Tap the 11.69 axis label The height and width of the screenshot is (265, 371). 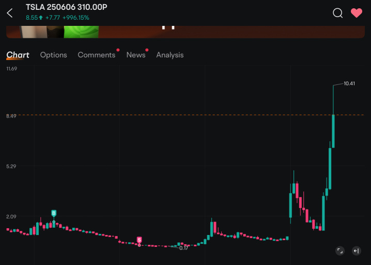tap(11, 69)
